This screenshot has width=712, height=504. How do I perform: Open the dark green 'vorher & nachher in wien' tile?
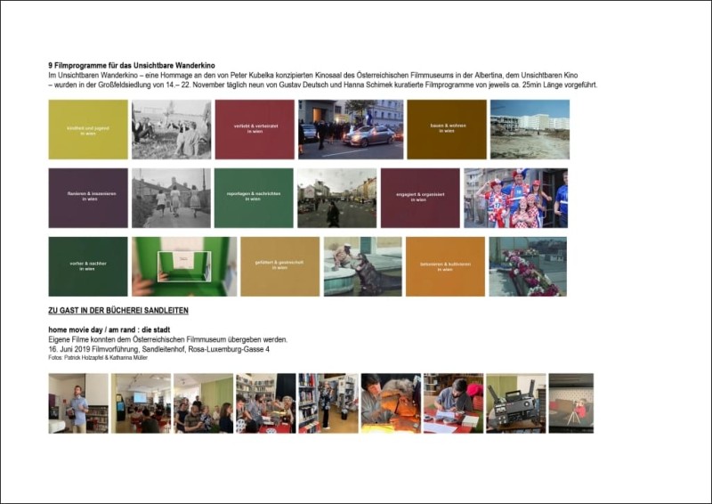(88, 267)
